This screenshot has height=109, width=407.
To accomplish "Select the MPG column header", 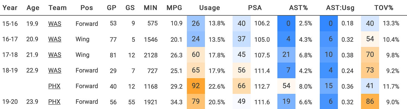I will pos(174,8).
